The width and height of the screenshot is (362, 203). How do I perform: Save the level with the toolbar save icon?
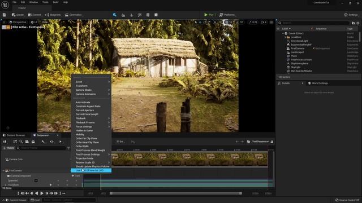coord(5,15)
